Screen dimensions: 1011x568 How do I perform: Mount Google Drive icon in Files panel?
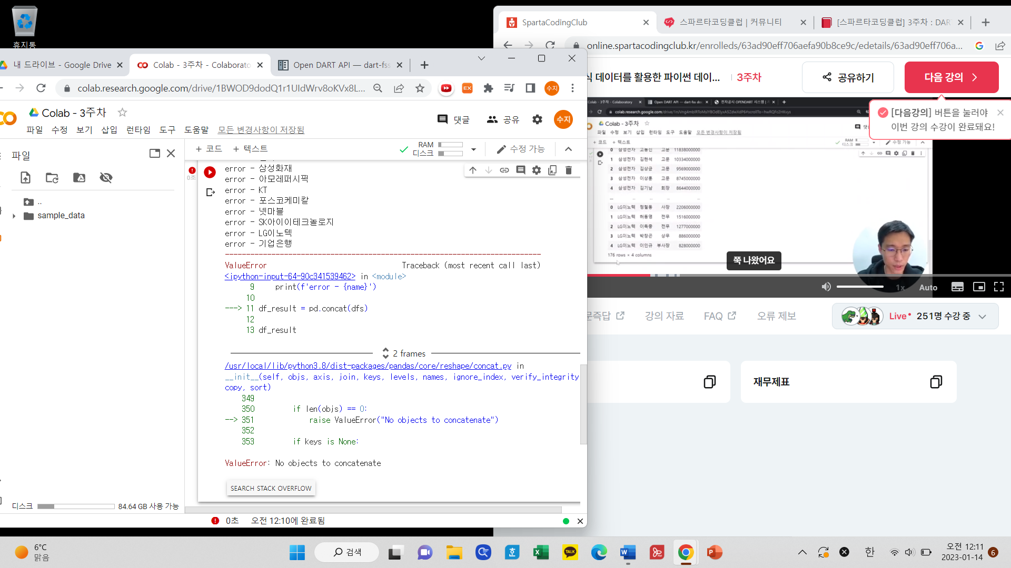(x=79, y=178)
